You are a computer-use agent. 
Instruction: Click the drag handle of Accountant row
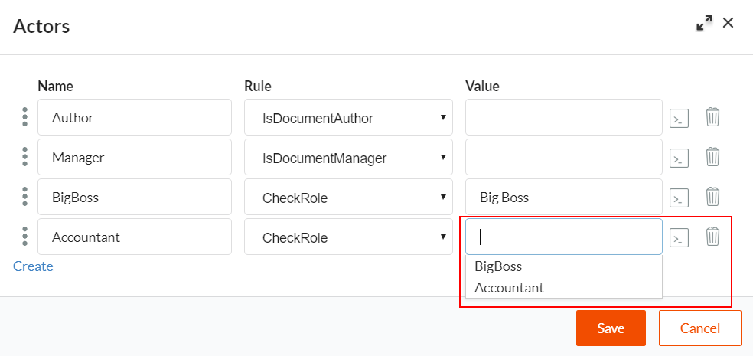point(24,237)
